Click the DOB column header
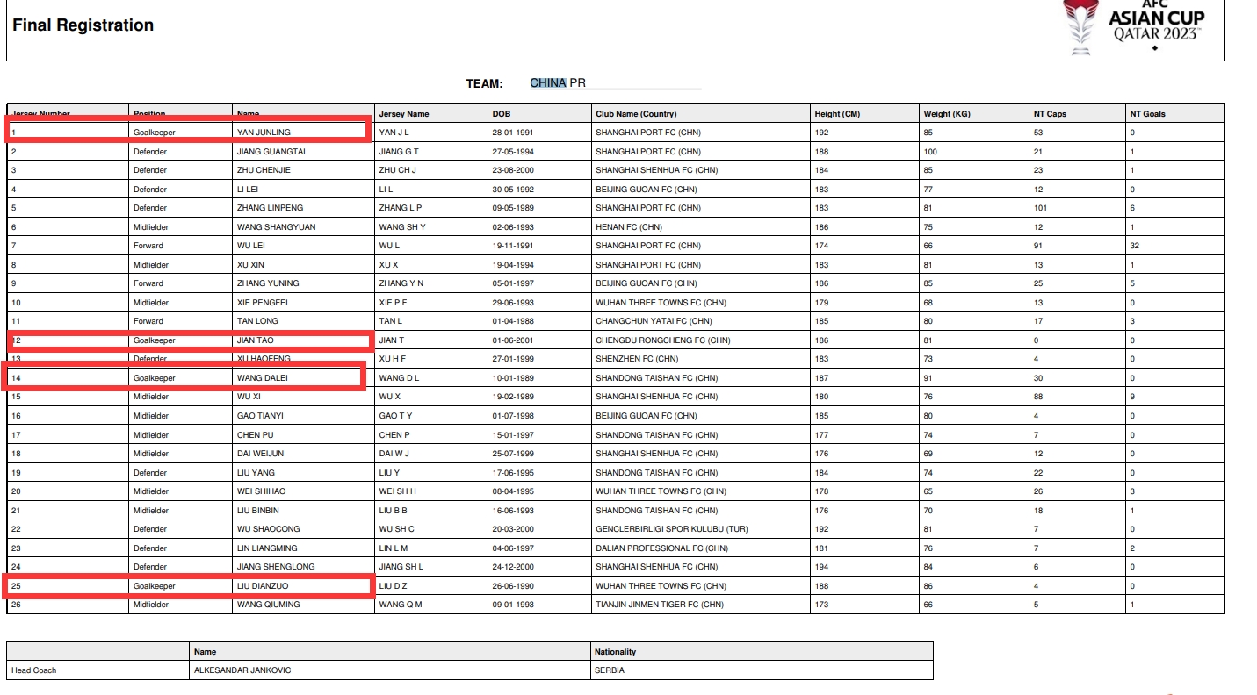Viewport: 1257px width, 695px height. click(x=502, y=114)
